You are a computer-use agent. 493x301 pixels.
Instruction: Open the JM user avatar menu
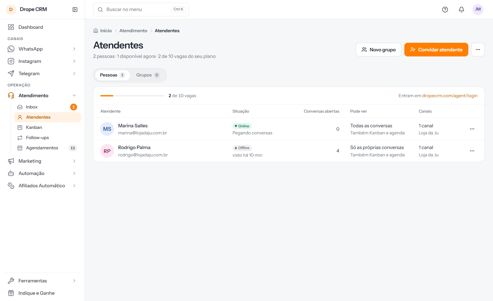(x=478, y=9)
